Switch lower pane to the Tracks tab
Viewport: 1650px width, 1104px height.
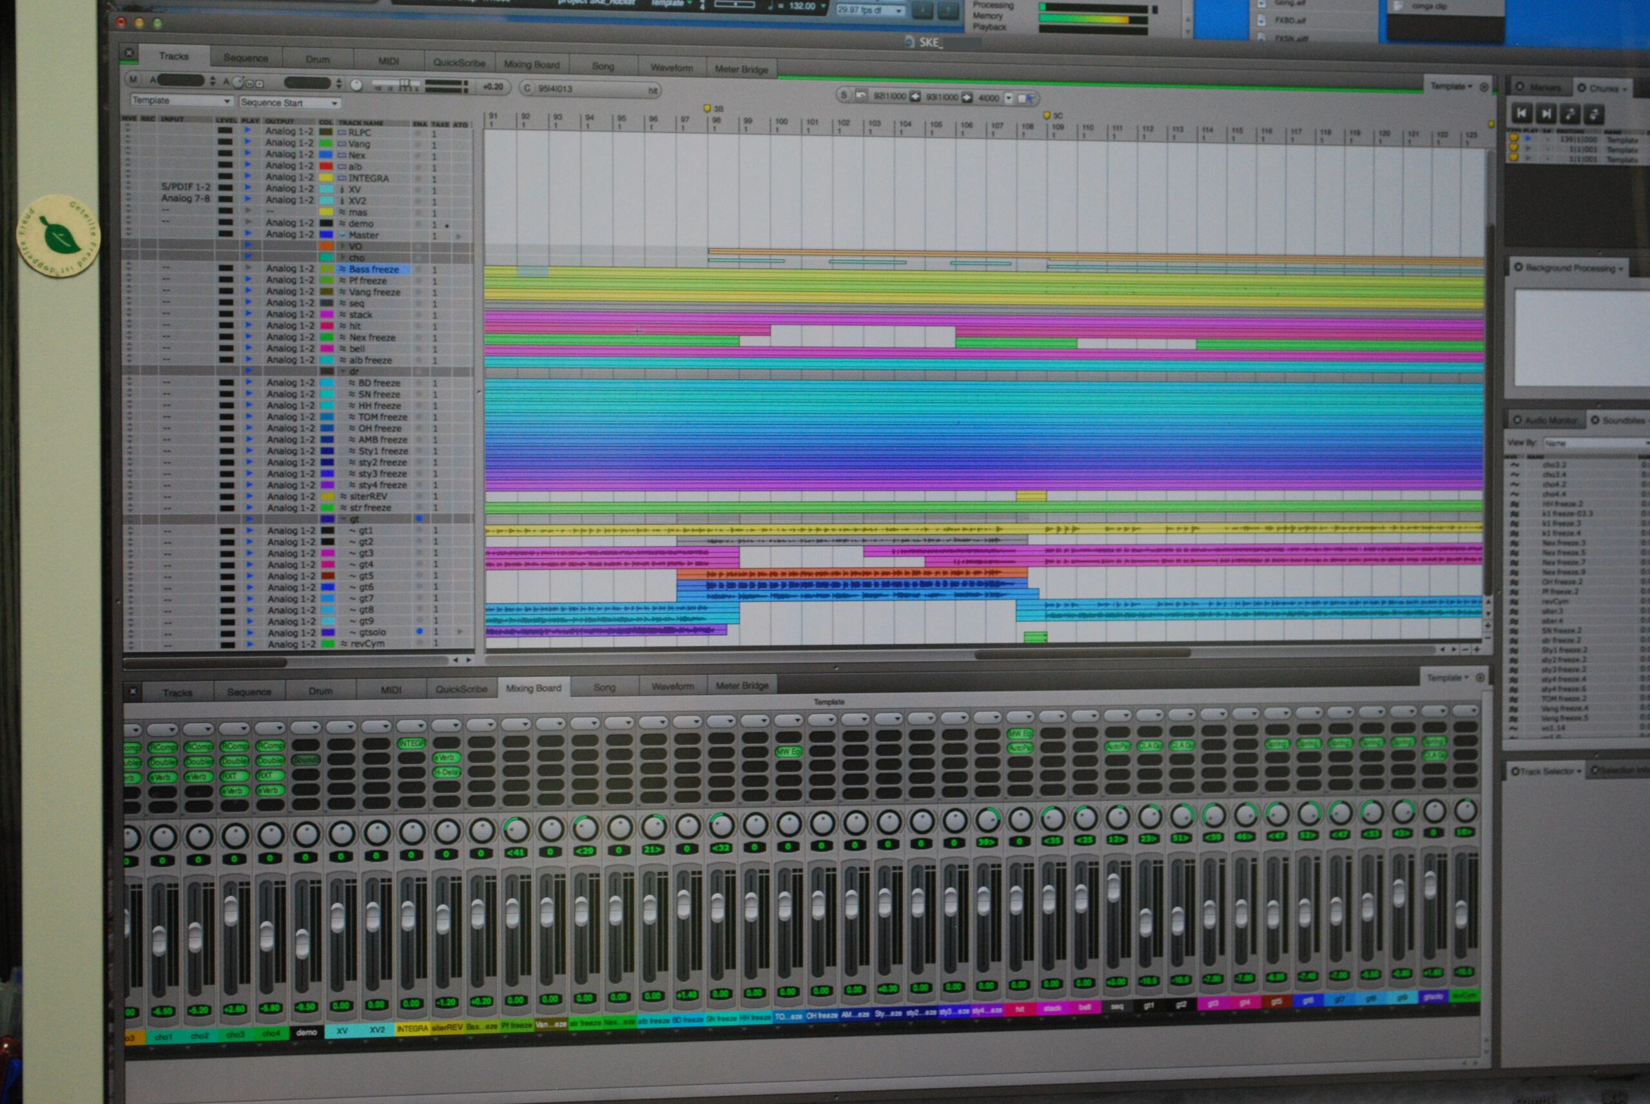coord(177,693)
